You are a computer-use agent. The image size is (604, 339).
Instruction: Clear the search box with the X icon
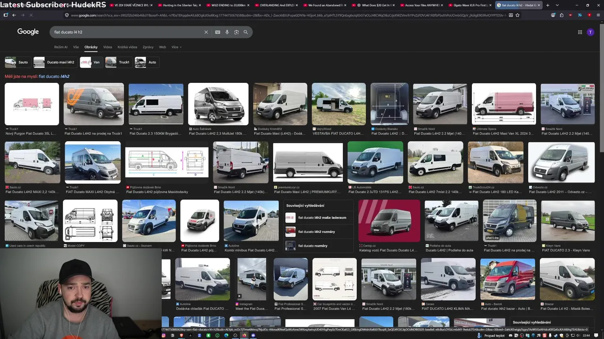click(206, 32)
